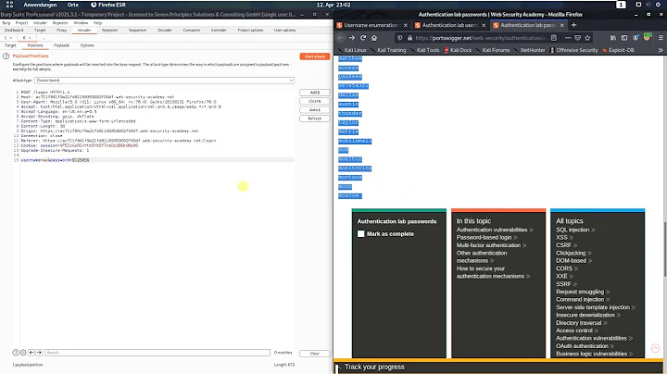Open Firefox account icon
Screen dimensions: 667x374
[x=636, y=38]
